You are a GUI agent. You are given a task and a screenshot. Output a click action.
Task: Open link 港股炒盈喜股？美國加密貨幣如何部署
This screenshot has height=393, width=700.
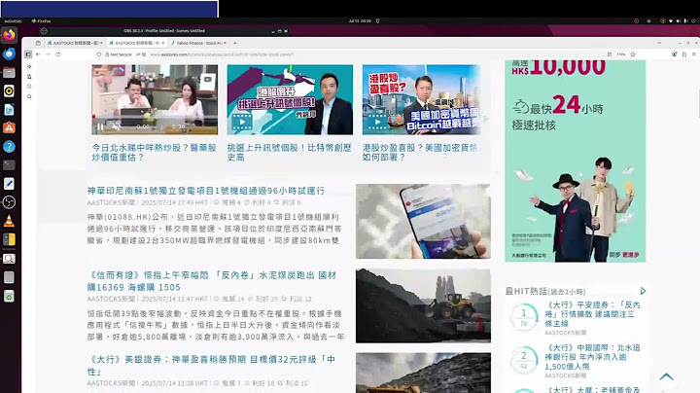[x=420, y=153]
